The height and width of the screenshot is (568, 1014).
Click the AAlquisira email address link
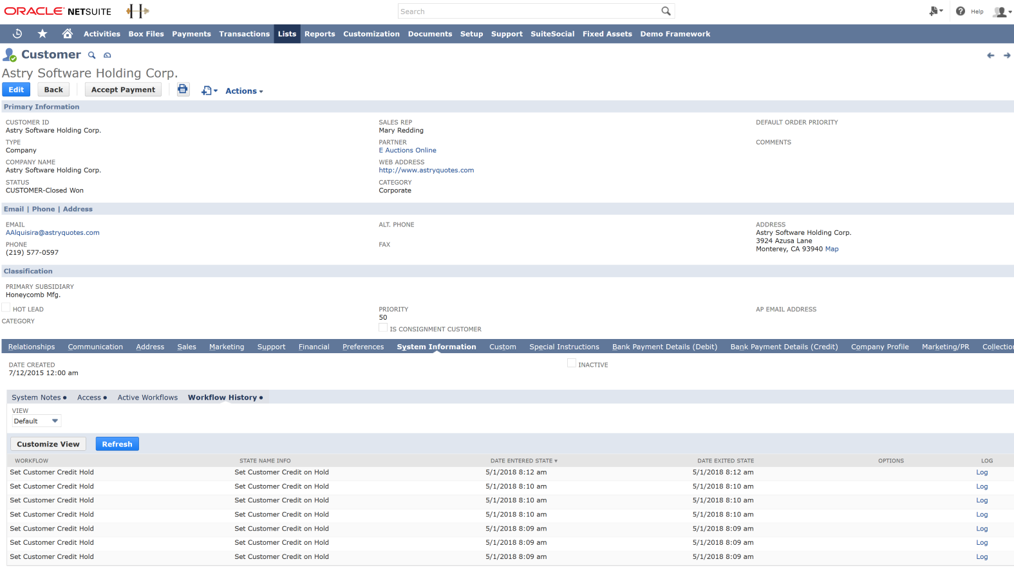click(x=53, y=233)
